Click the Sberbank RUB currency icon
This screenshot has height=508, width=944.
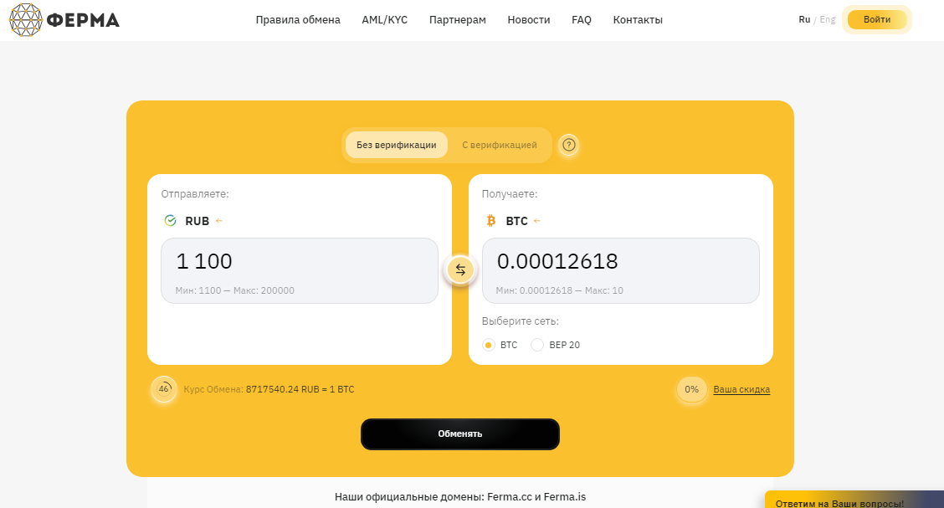click(171, 221)
